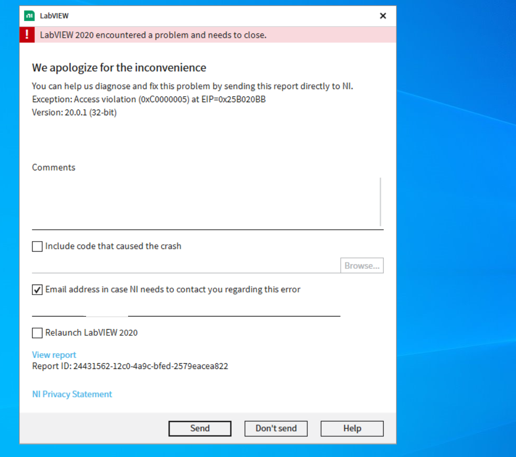Click the NI LabVIEW logo icon in title bar
This screenshot has height=457, width=516.
coord(29,16)
